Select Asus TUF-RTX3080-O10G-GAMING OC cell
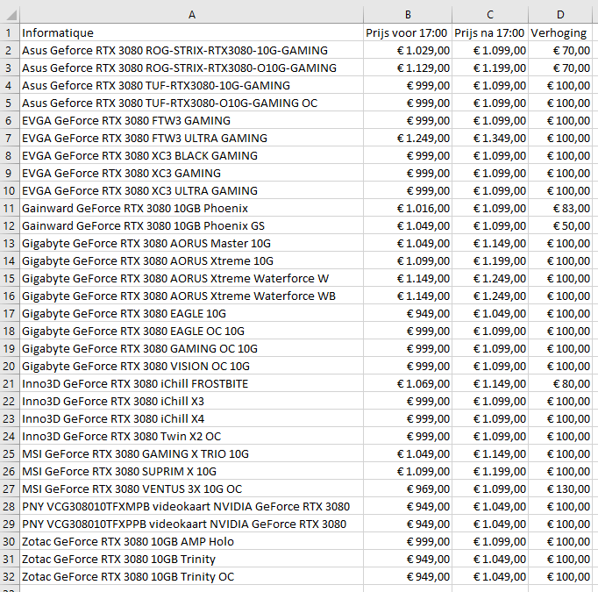The width and height of the screenshot is (598, 592). coord(192,103)
